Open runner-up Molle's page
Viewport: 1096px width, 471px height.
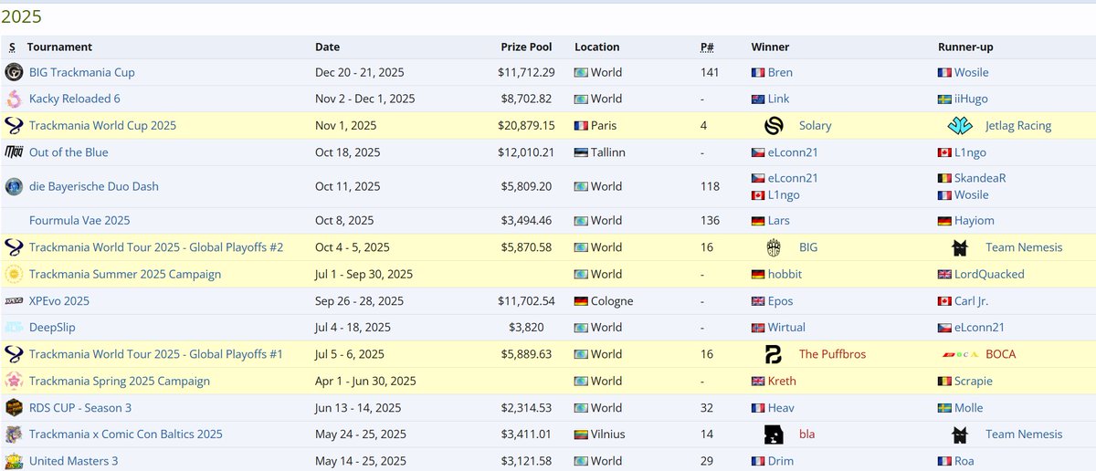coord(969,407)
